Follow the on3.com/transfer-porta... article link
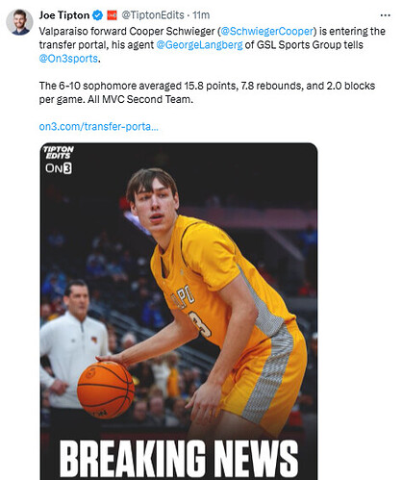402x480 pixels. click(x=99, y=127)
